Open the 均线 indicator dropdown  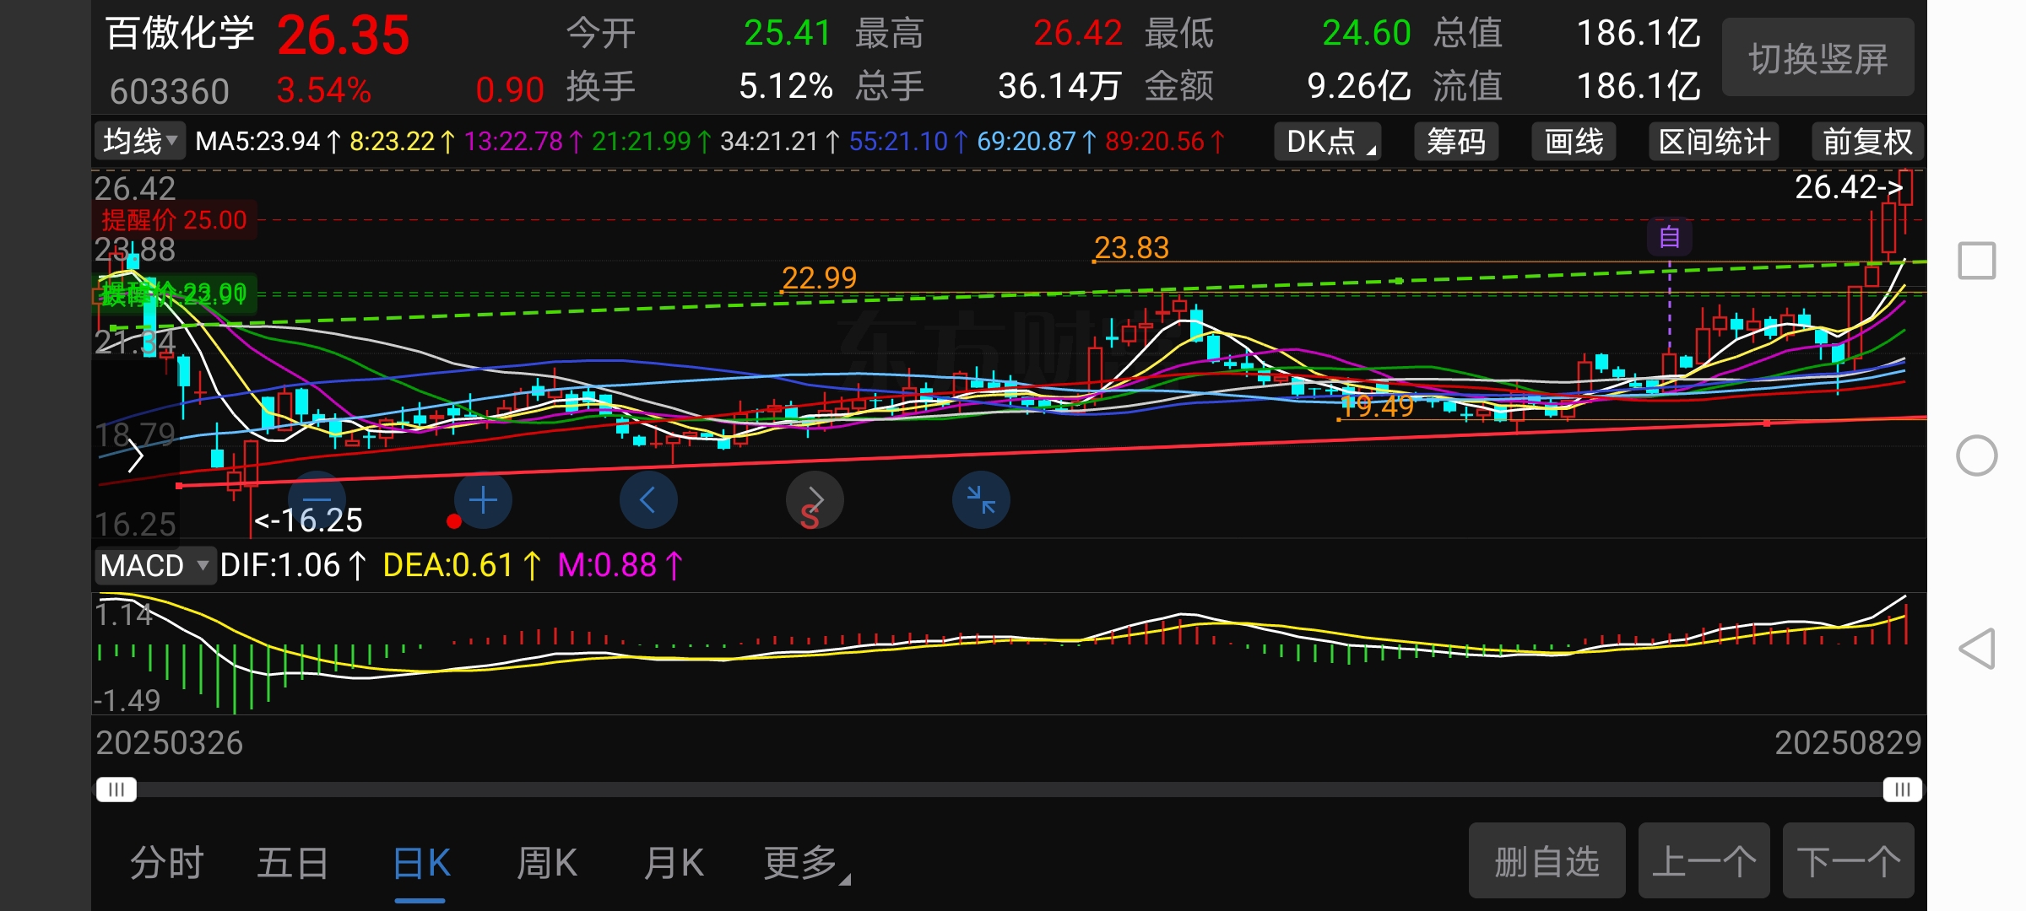pos(139,141)
